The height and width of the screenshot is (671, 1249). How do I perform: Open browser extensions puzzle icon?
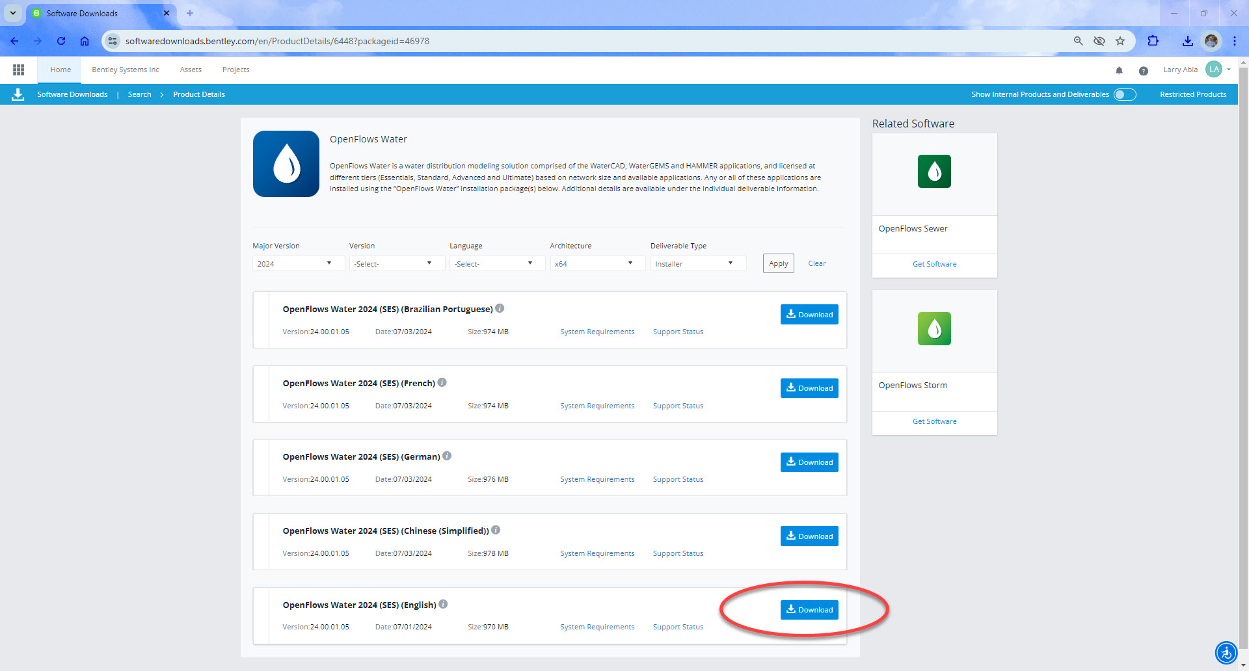[x=1153, y=41]
